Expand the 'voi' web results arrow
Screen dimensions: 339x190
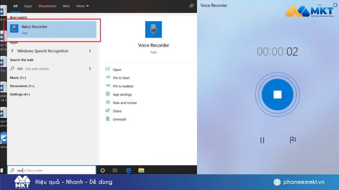90,68
